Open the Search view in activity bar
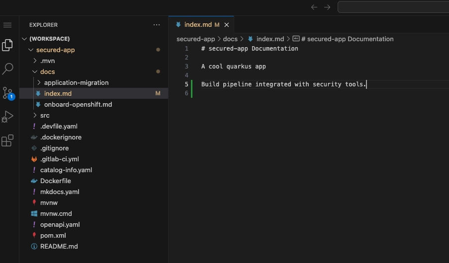 [7, 68]
